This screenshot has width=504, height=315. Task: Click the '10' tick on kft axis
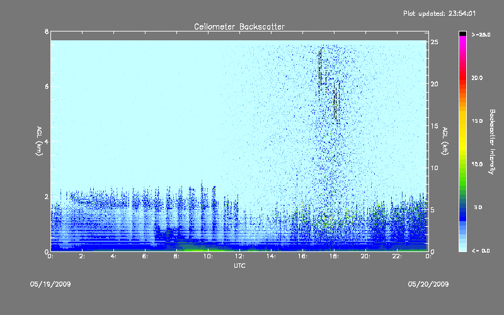[x=435, y=168]
